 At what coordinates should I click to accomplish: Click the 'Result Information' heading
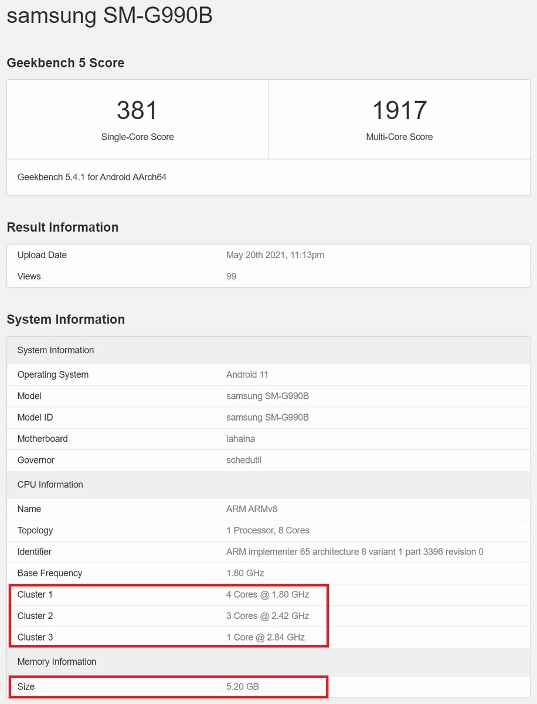pyautogui.click(x=63, y=227)
